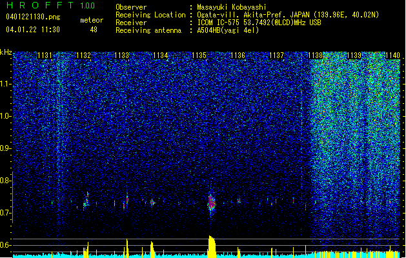This screenshot has height=258, width=406.
Task: Click the HROFFT 1.0.0 title text
Action: (50, 5)
